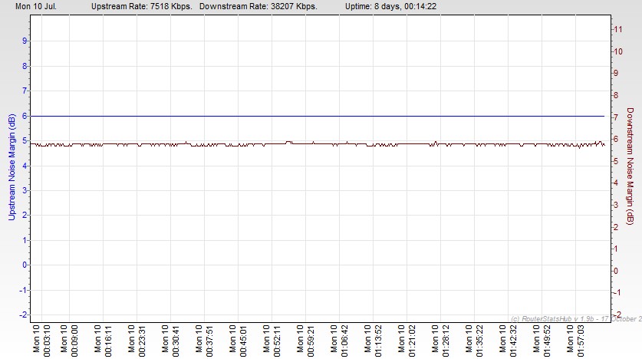
Task: Click the RouterStatsHub copyright watermark
Action: pos(575,318)
